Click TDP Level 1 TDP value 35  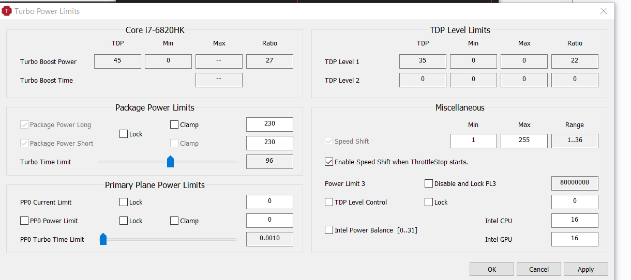coord(423,61)
